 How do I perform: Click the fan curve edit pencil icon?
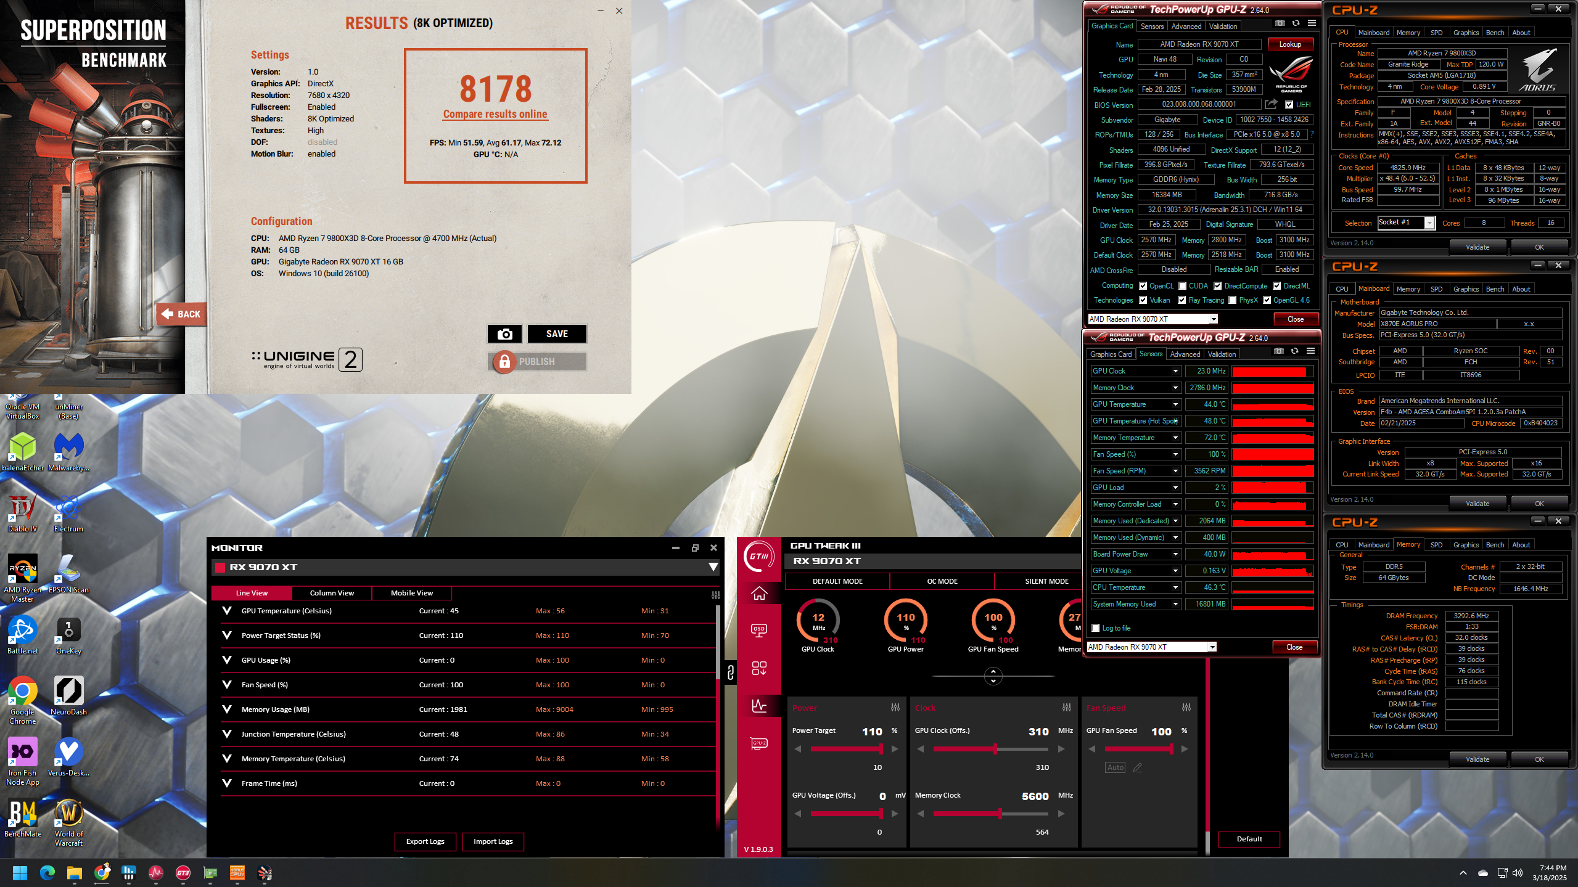point(1138,767)
